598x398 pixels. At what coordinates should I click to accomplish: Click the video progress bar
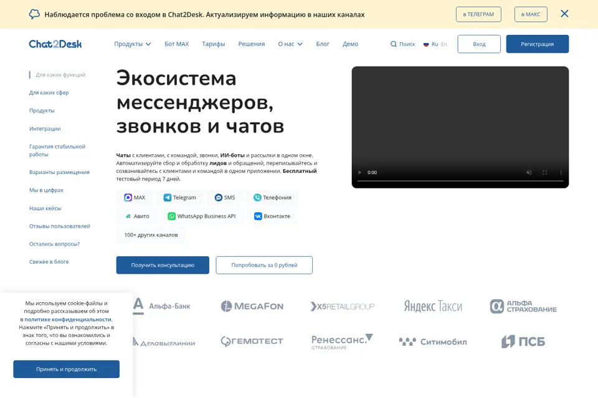click(x=460, y=181)
